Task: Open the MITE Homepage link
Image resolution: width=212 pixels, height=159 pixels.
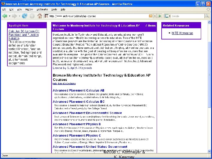Action: (182, 33)
